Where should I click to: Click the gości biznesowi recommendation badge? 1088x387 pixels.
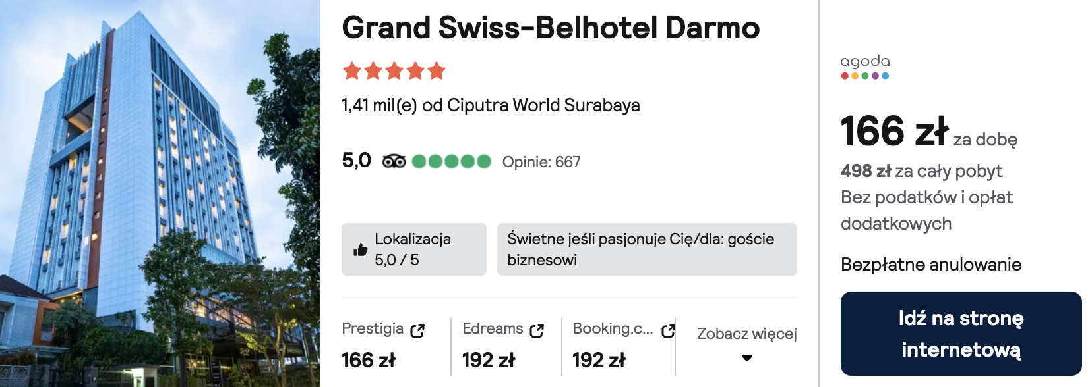pos(646,249)
